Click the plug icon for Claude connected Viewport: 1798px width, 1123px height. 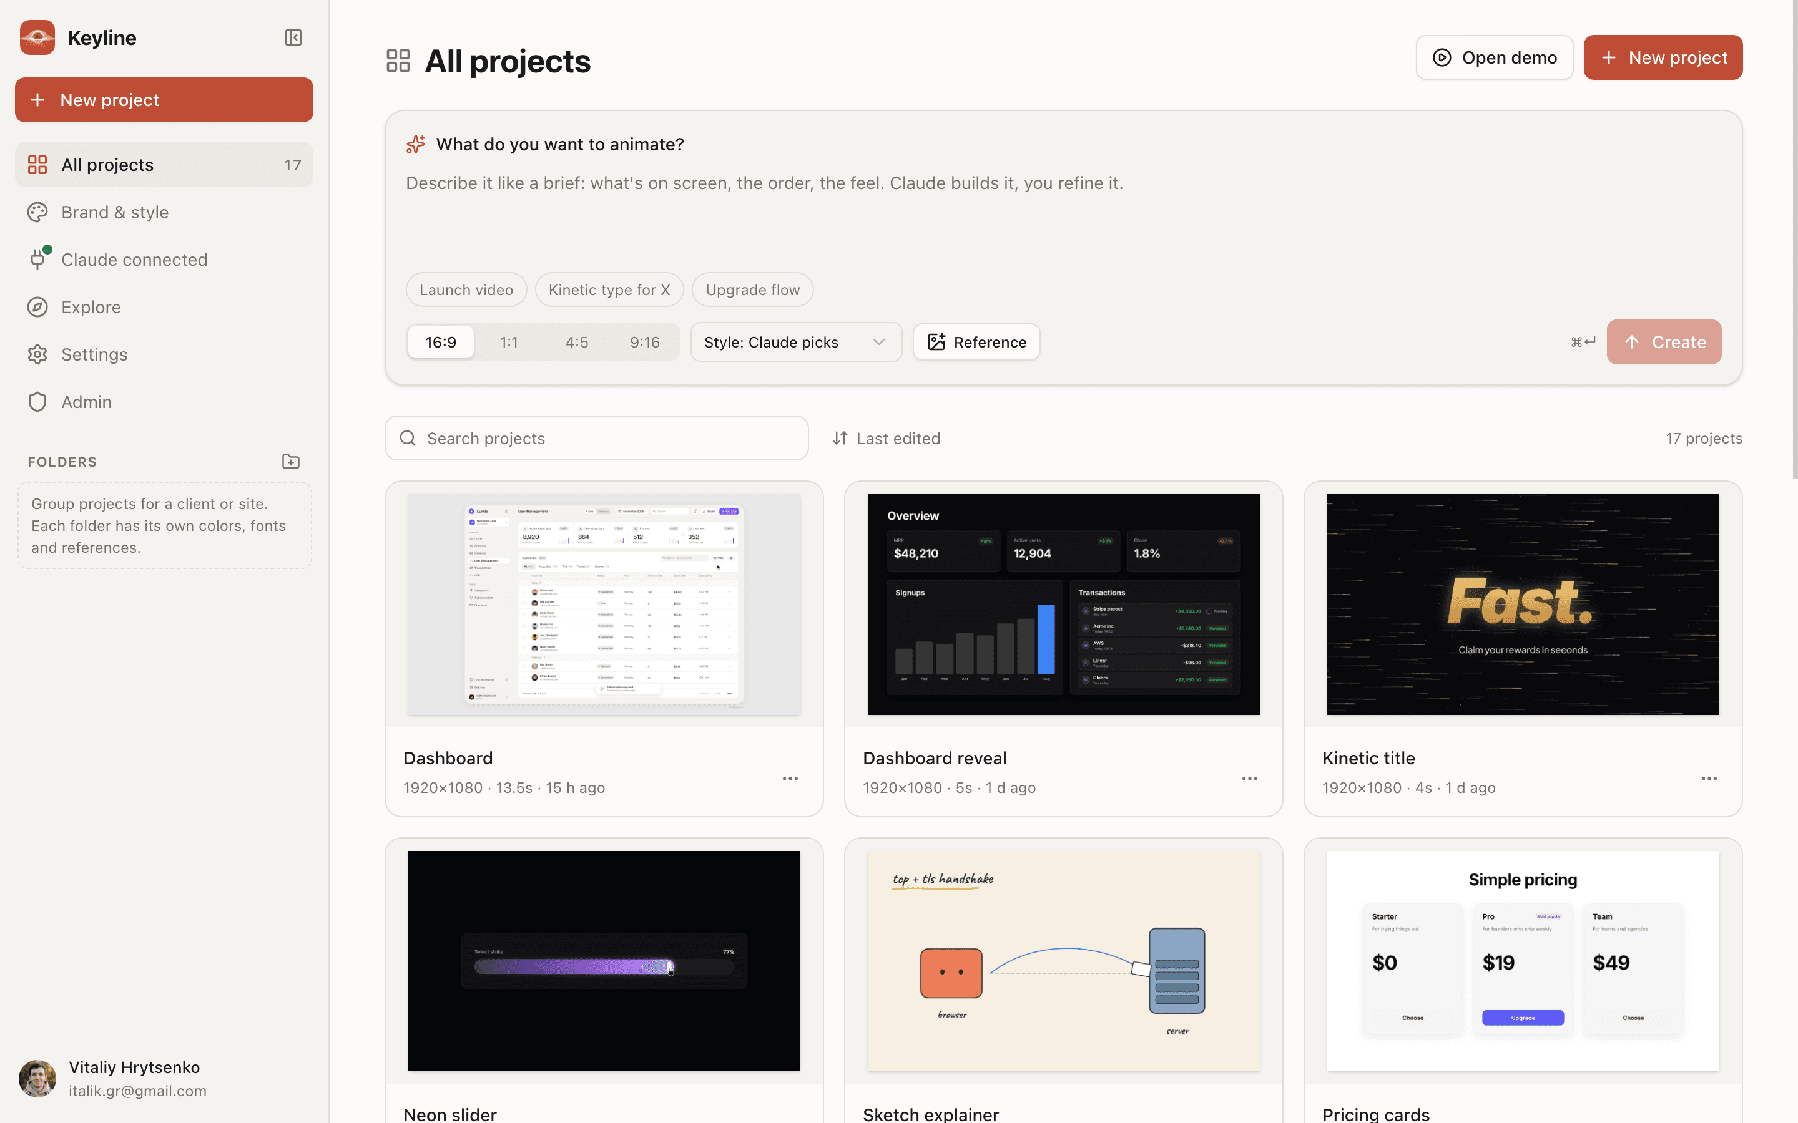(37, 259)
